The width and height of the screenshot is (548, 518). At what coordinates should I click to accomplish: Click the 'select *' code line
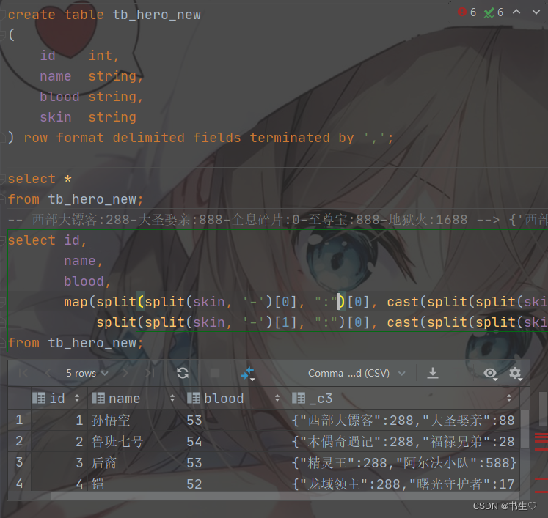click(40, 179)
